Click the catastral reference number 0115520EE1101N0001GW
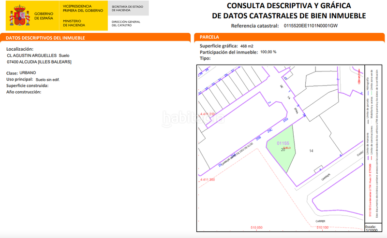This screenshot has height=238, width=387. [x=311, y=26]
